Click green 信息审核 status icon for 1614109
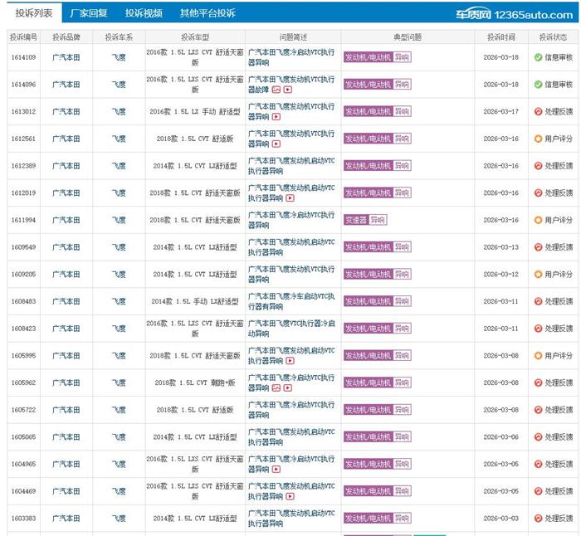The width and height of the screenshot is (581, 536). tap(538, 57)
